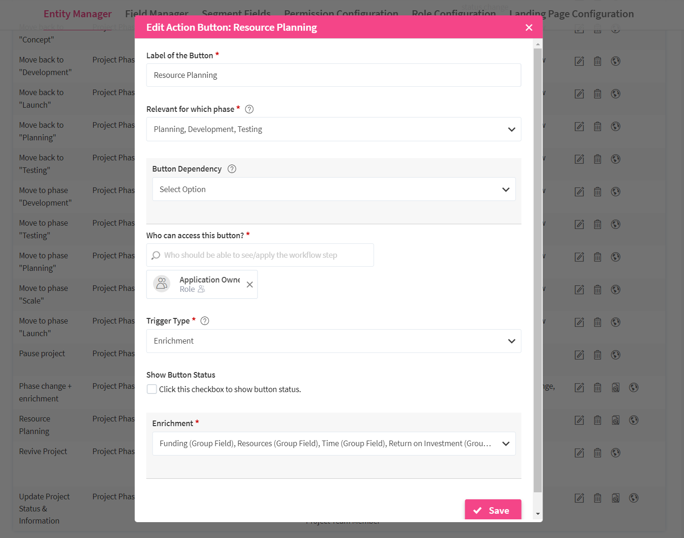
Task: Open the Relevant for which phase dropdown
Action: coord(334,129)
